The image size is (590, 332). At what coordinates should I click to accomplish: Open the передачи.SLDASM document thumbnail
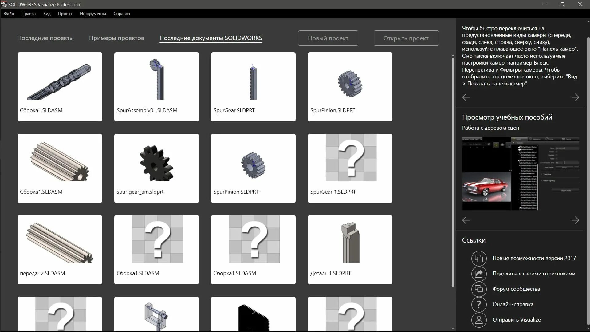[60, 250]
